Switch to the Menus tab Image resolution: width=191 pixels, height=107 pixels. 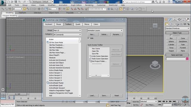coord(87,24)
